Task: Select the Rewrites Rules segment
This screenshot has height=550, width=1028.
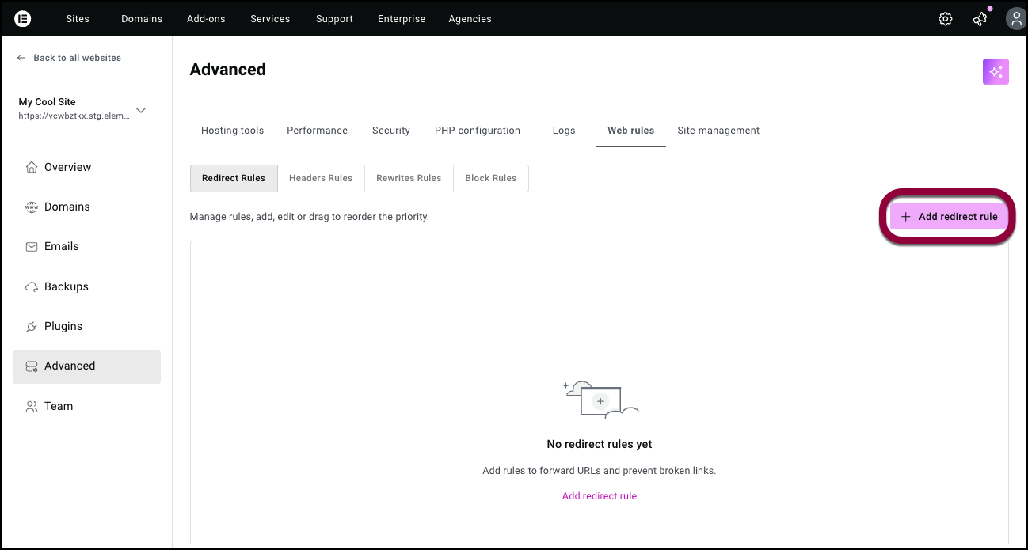Action: point(408,178)
